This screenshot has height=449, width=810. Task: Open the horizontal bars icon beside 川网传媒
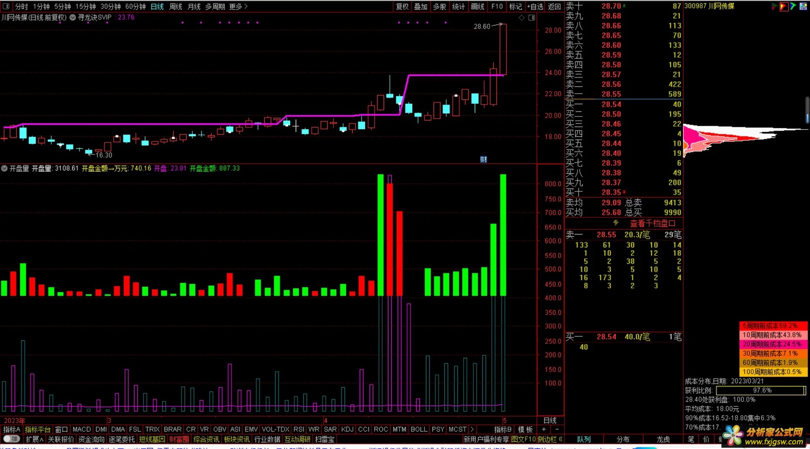(x=774, y=6)
